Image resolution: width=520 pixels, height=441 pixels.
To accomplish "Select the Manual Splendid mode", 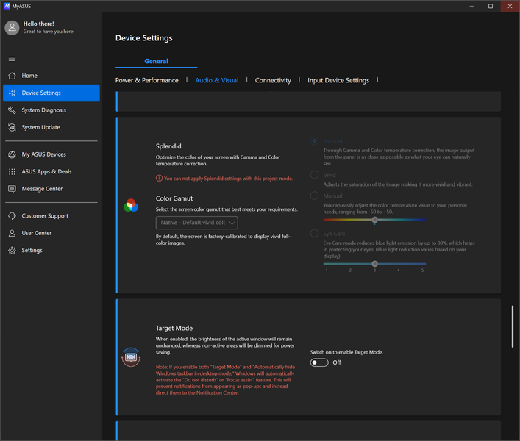I will 314,196.
